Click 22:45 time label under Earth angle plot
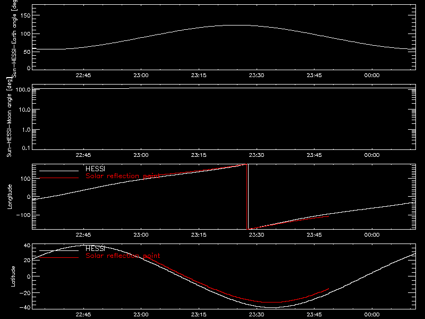The image size is (425, 319). click(x=83, y=75)
